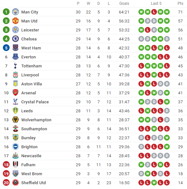Click the blue position 5 badge
187x189 pixels.
point(6,48)
